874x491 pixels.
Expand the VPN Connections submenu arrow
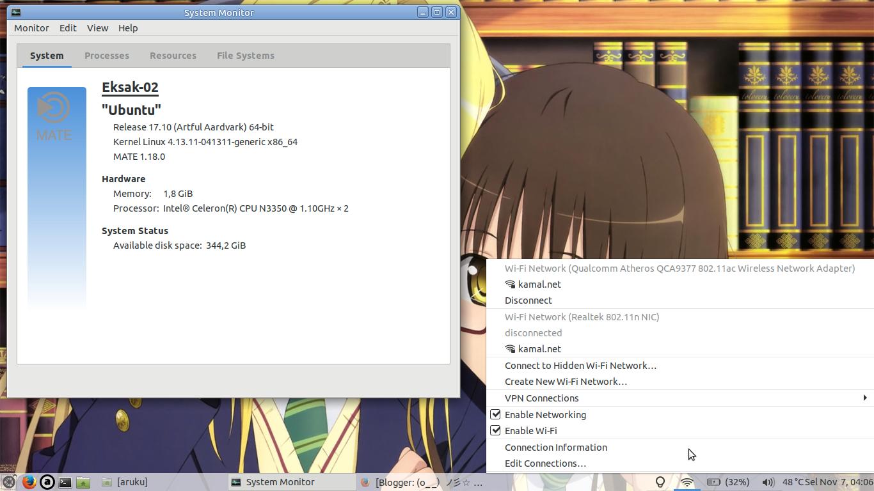865,398
